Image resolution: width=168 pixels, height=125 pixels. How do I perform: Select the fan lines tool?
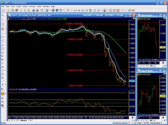(2, 45)
